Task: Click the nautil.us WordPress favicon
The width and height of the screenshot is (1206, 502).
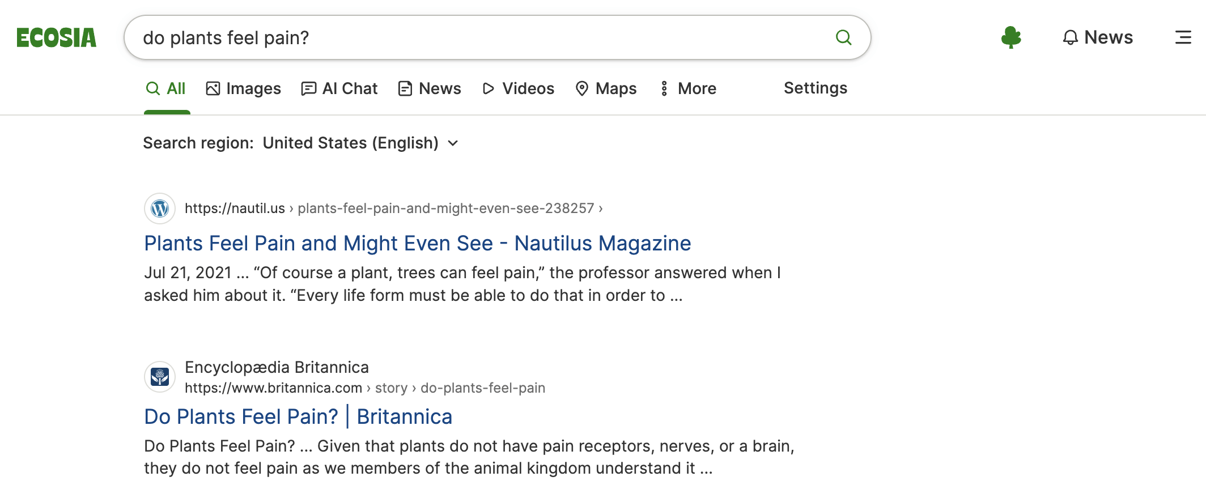Action: (160, 209)
